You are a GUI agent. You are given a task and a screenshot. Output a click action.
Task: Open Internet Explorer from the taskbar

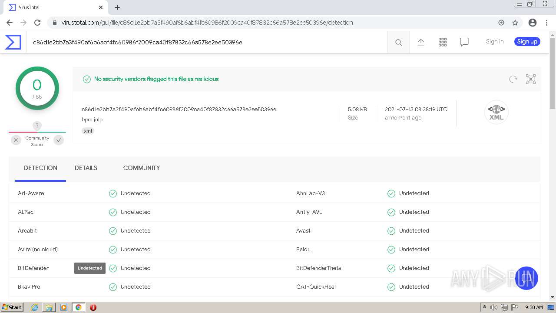click(x=34, y=307)
